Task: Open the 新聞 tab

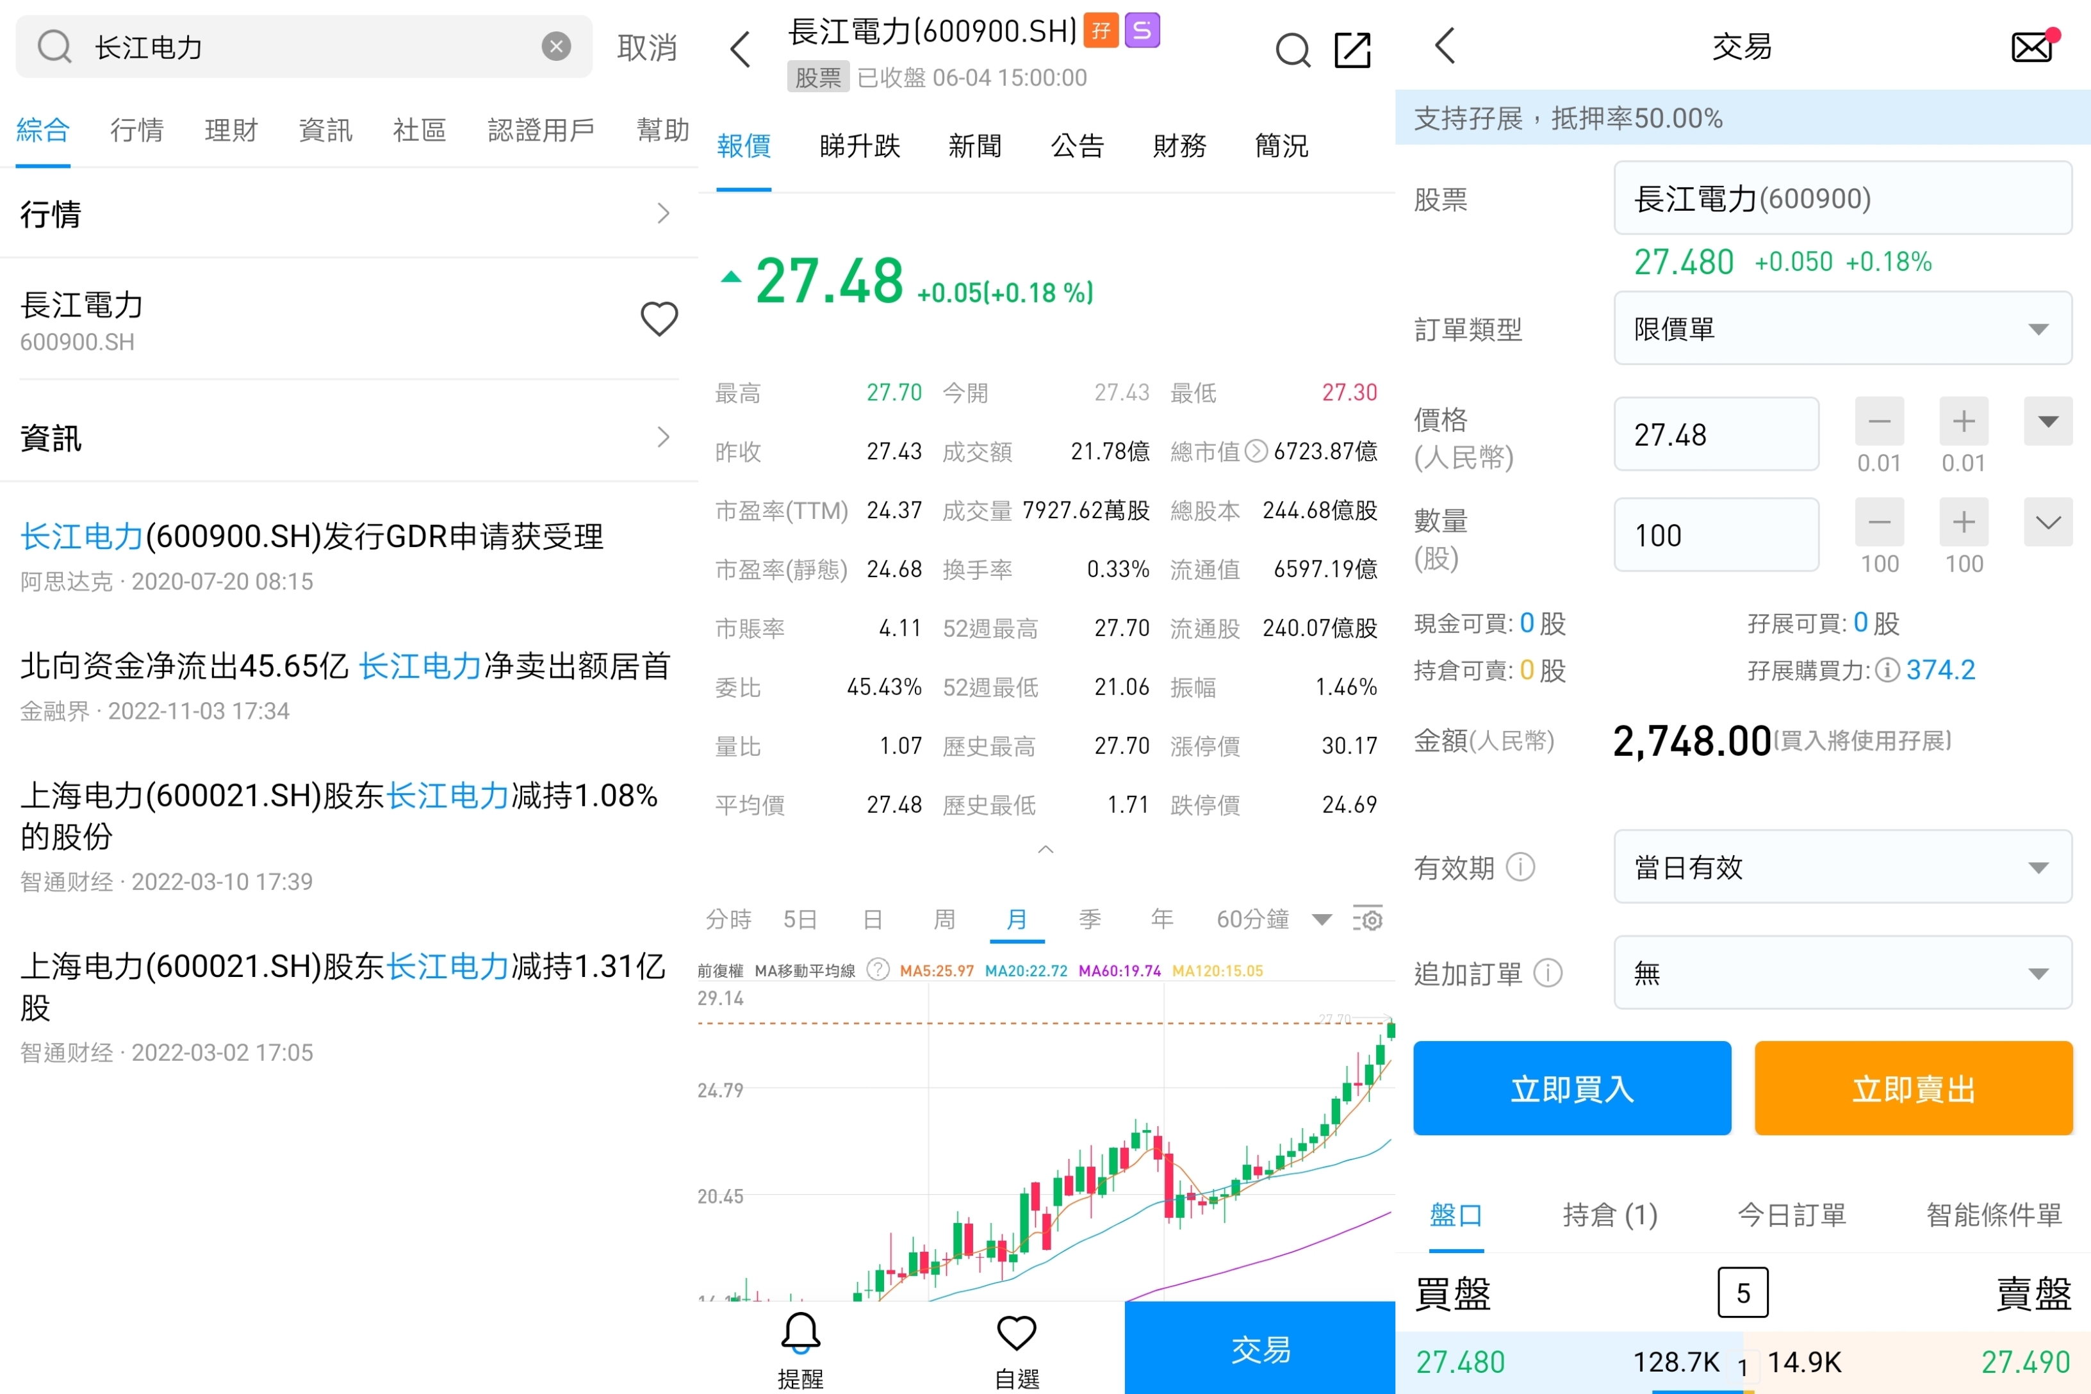Action: click(975, 145)
